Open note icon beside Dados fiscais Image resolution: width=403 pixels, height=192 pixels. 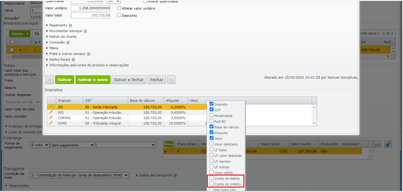pos(73,60)
